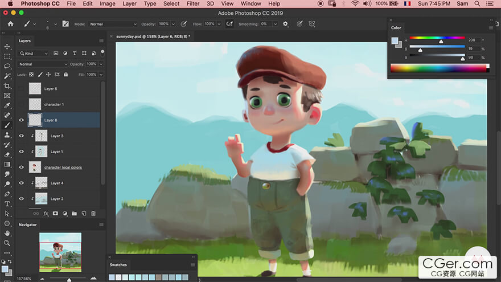Click the Navigator preview thumbnail
Viewport: 501px width, 282px height.
click(60, 252)
